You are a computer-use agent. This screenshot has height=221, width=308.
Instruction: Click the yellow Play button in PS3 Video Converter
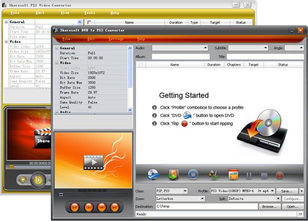38,180
